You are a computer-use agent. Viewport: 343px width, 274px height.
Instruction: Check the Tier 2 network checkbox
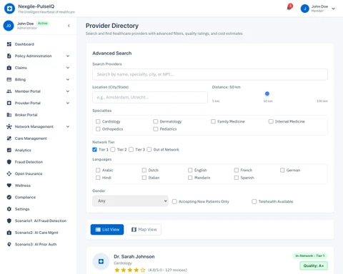(113, 150)
